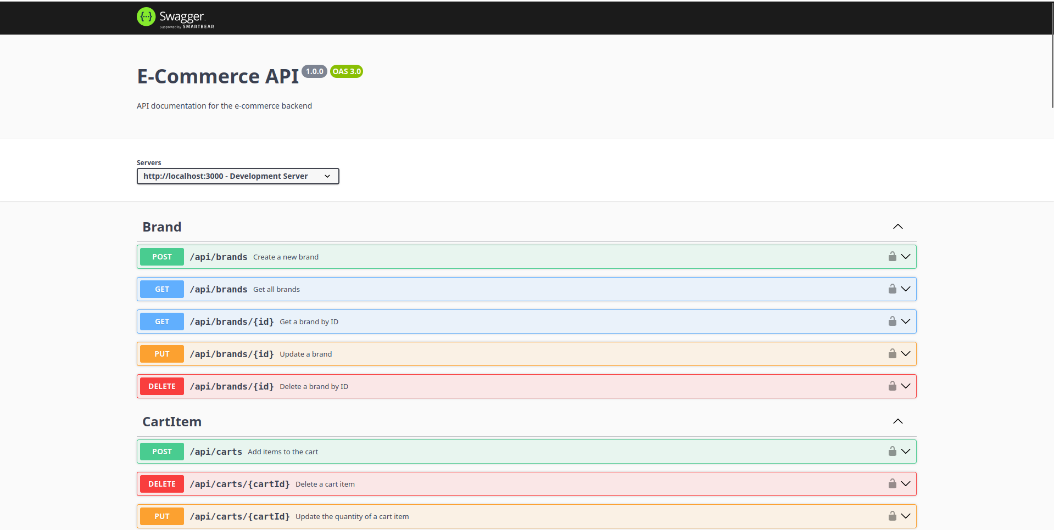The width and height of the screenshot is (1054, 530).
Task: Click the OAS 3.0 badge
Action: 347,71
